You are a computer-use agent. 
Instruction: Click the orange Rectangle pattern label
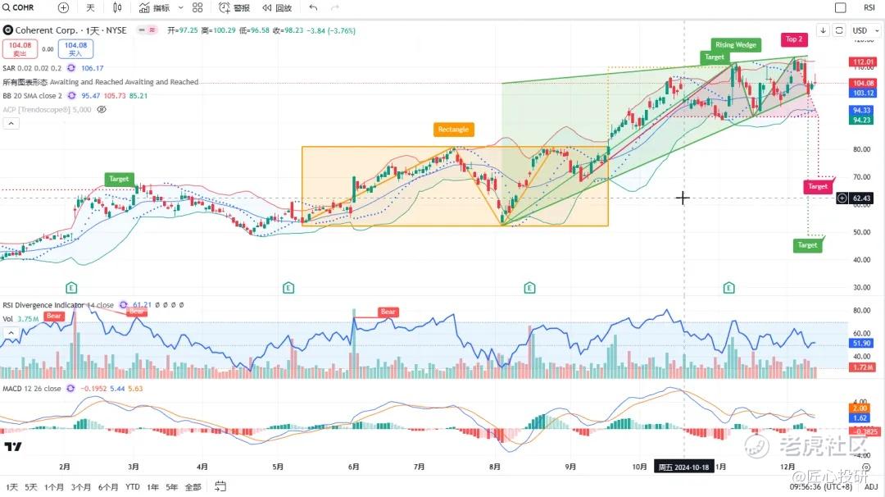pyautogui.click(x=453, y=130)
